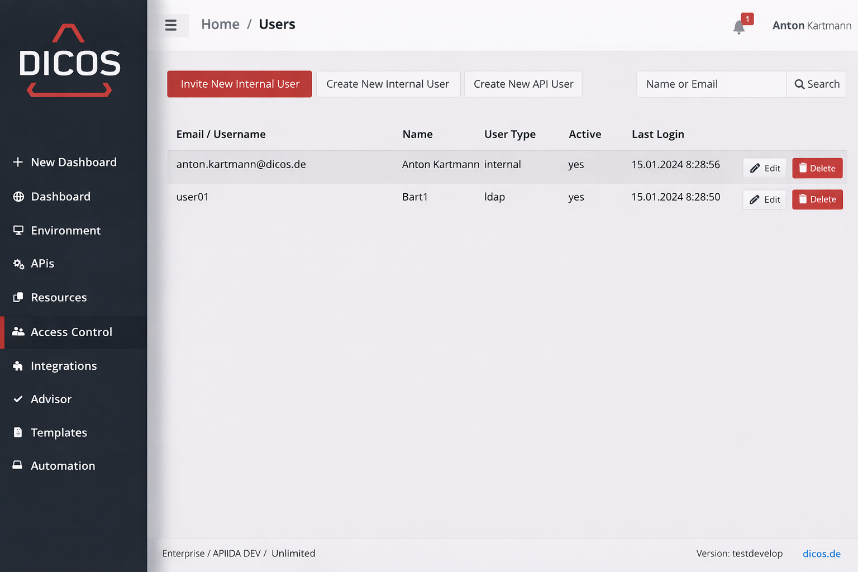
Task: Click pencil Edit for anton.kartmann@dicos.de
Action: click(765, 168)
